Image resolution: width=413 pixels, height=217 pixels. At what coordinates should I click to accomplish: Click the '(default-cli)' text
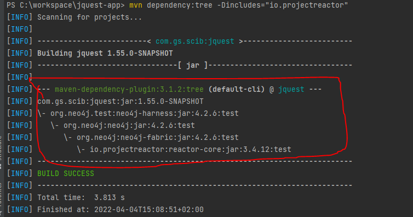coord(236,89)
